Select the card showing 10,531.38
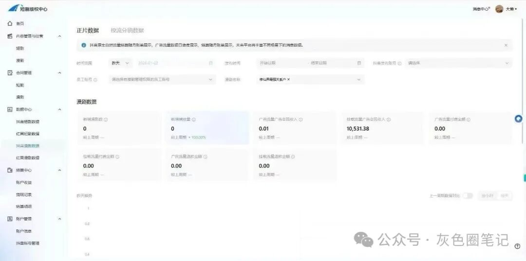 point(383,128)
